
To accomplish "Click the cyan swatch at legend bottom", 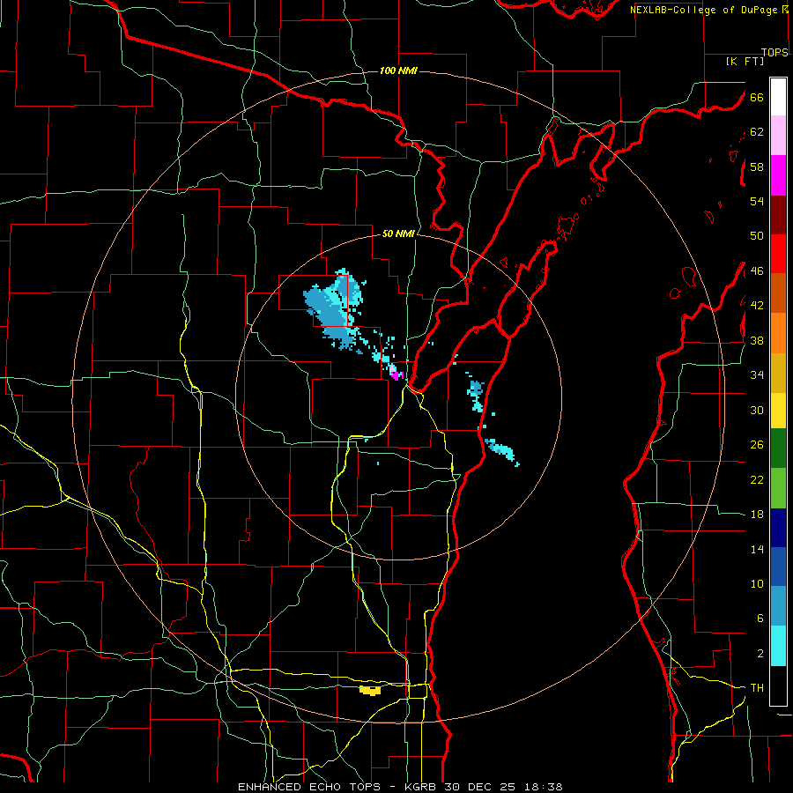I will click(778, 647).
